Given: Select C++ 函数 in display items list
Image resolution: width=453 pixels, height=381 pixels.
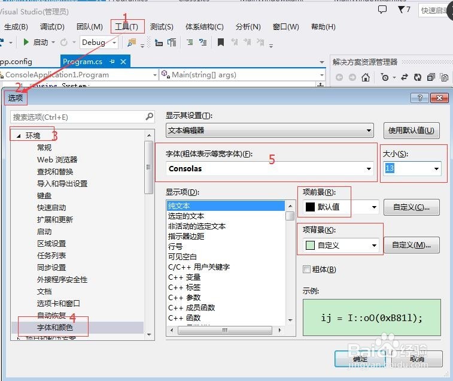Looking at the screenshot, I should pos(184,317).
